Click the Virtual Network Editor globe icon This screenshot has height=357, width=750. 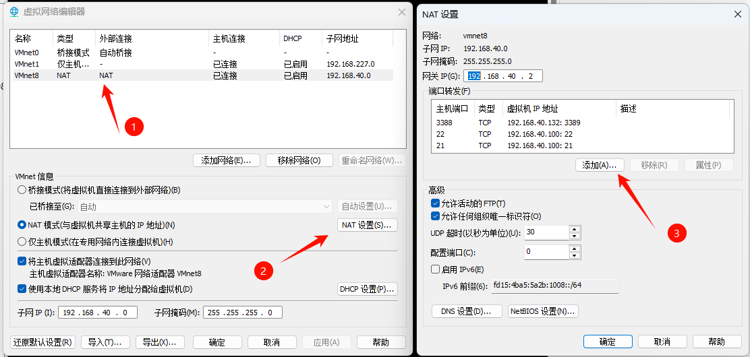click(15, 12)
